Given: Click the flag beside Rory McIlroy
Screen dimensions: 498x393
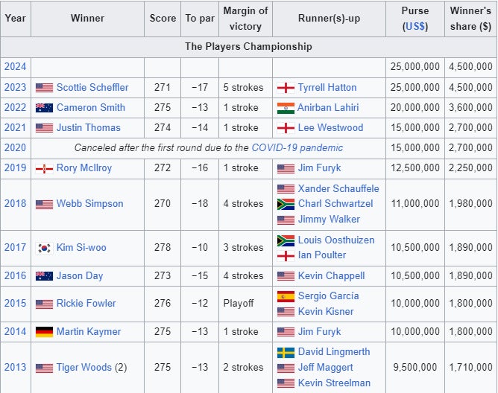Looking at the screenshot, I should (x=44, y=167).
